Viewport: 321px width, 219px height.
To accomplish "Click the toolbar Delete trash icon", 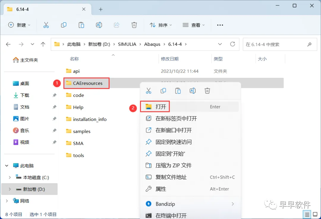I will 134,25.
